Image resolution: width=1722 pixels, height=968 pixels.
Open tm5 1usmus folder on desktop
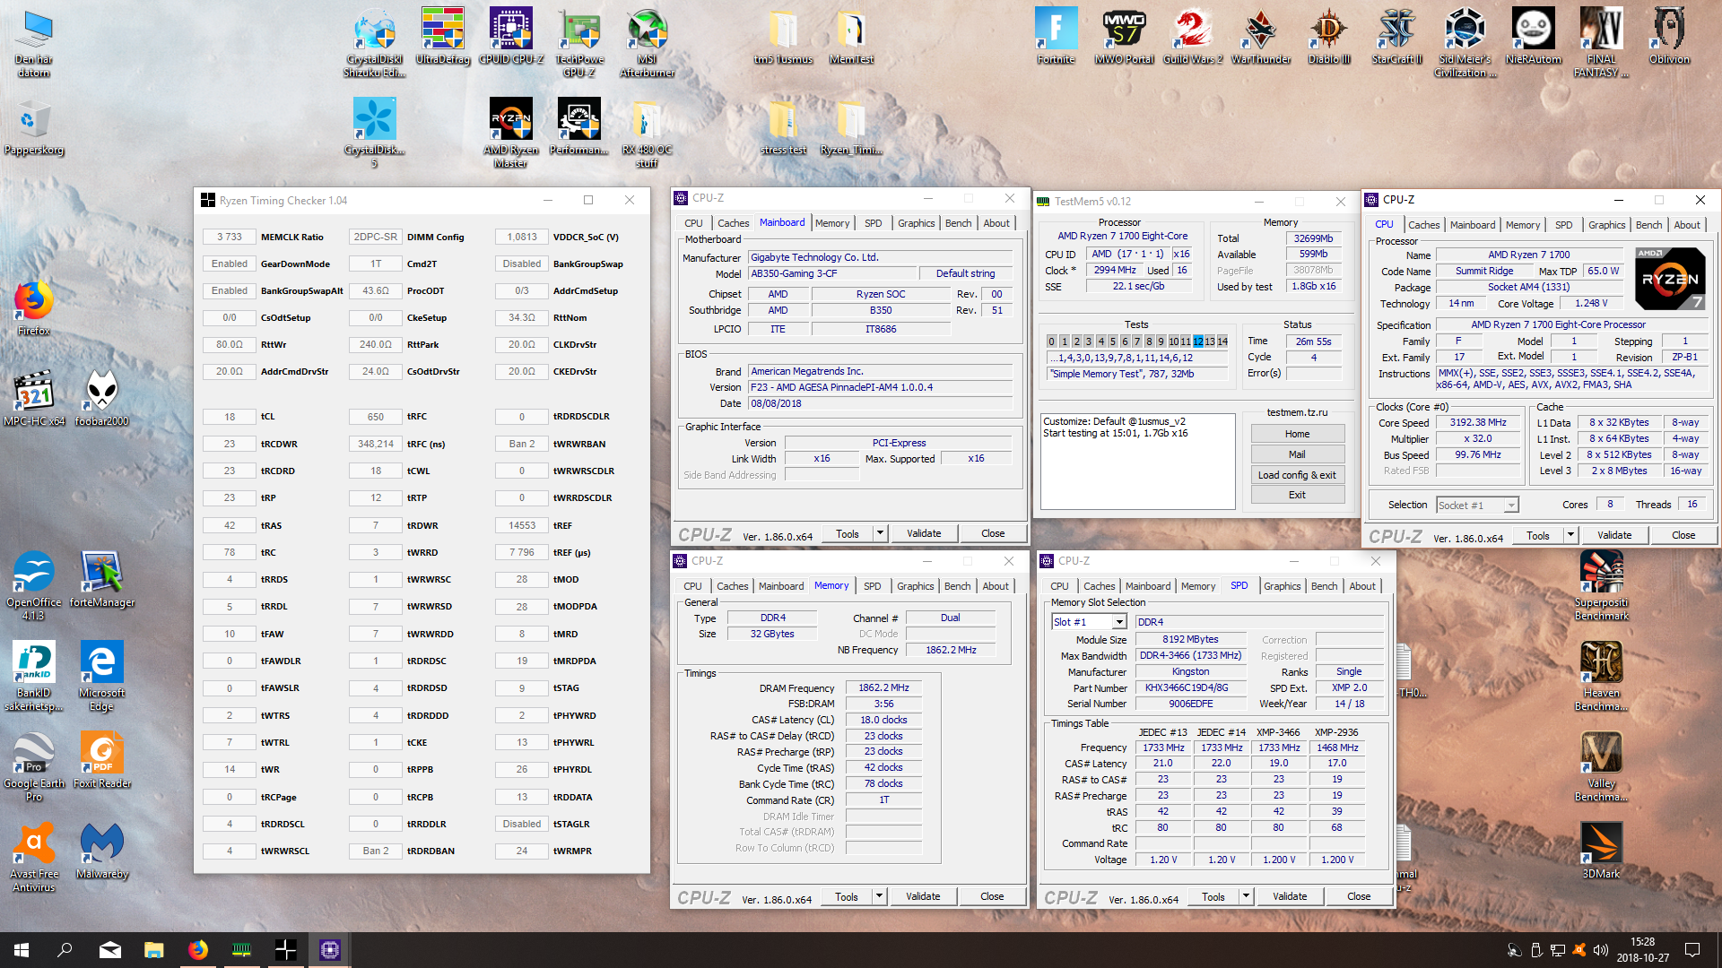point(783,36)
